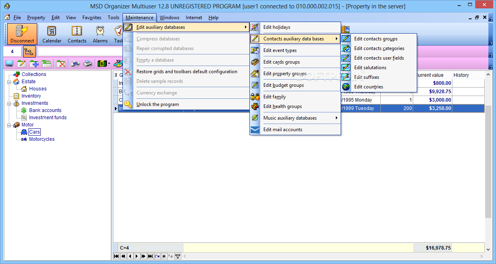
Task: Click the duplicate record stacked-folders icon
Action: (x=46, y=64)
